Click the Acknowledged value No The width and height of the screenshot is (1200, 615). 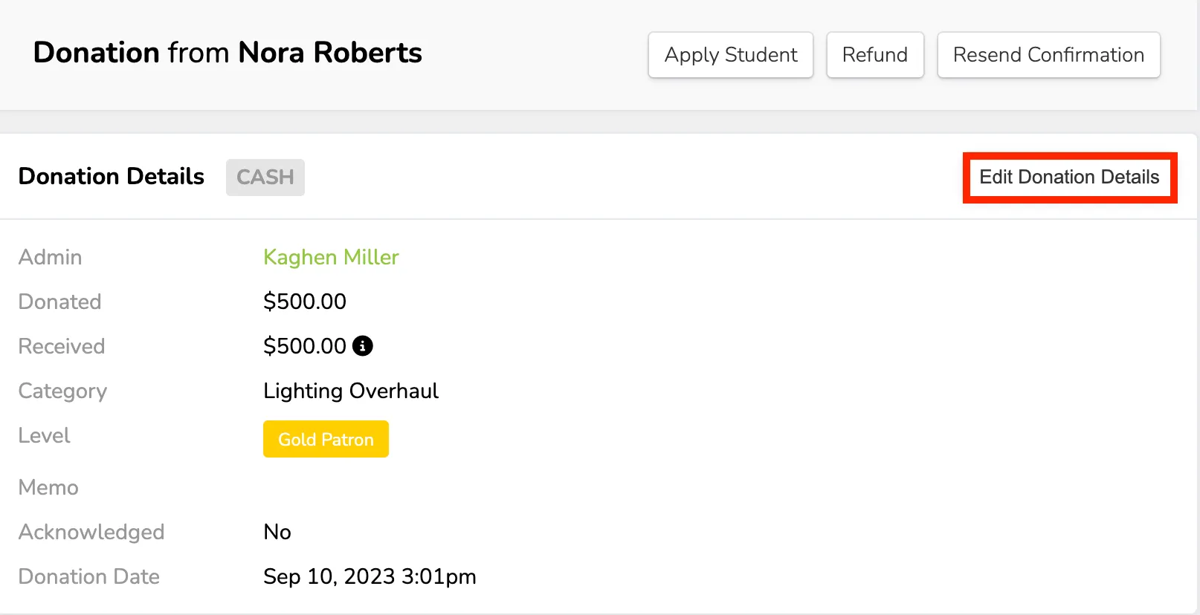tap(277, 532)
